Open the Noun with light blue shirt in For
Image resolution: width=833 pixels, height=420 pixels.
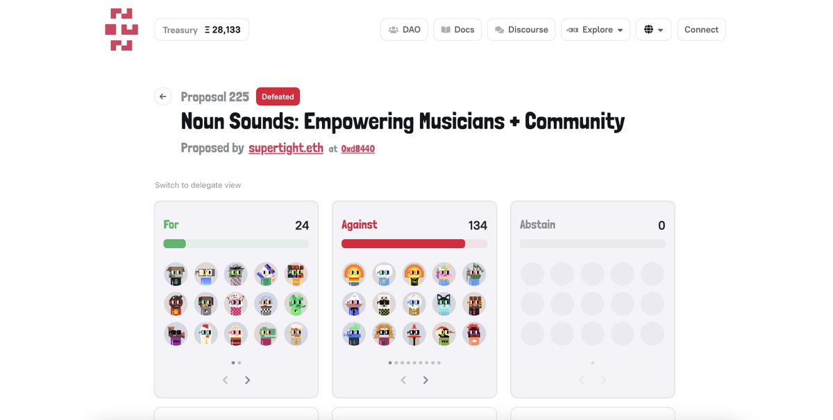(206, 274)
